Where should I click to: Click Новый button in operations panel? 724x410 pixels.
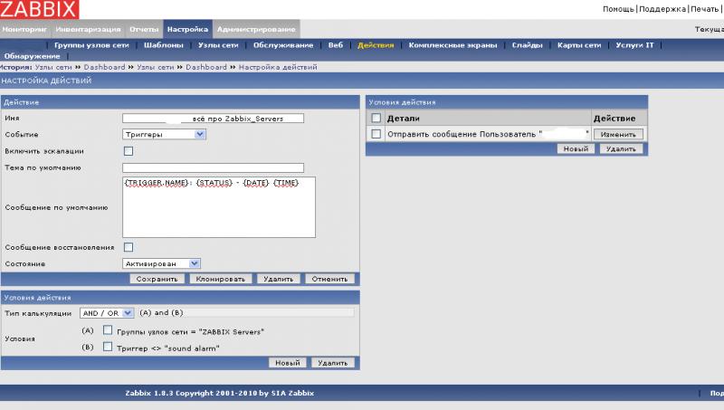pos(576,148)
